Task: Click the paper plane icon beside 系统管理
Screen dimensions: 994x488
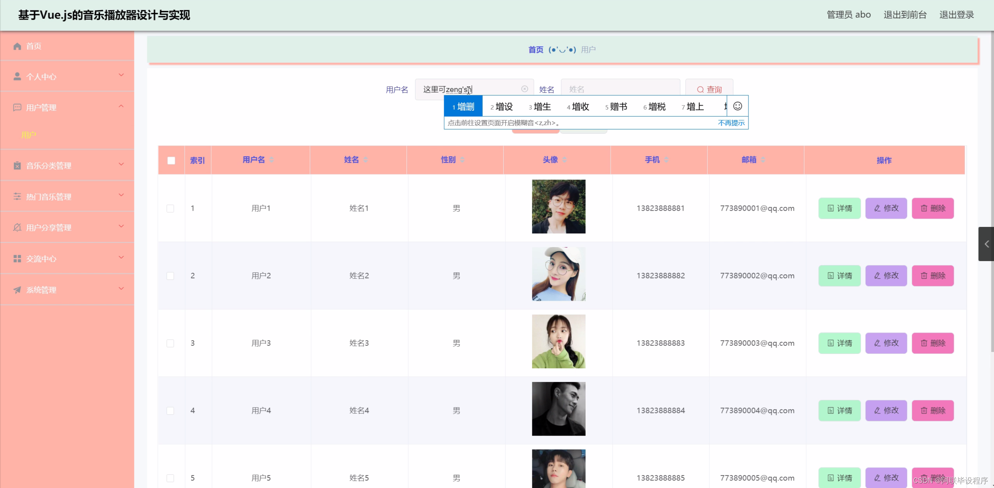Action: click(17, 290)
